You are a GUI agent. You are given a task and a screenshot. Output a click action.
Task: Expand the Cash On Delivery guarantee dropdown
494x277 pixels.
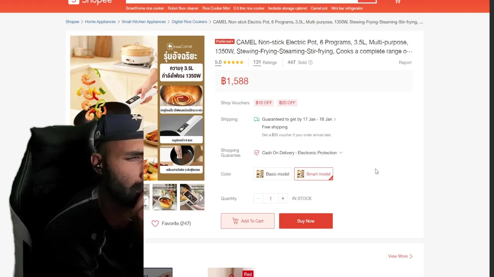(x=341, y=153)
